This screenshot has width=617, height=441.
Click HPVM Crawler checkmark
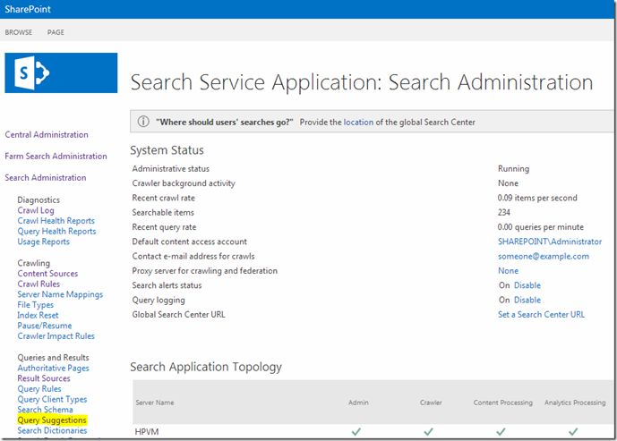click(429, 431)
